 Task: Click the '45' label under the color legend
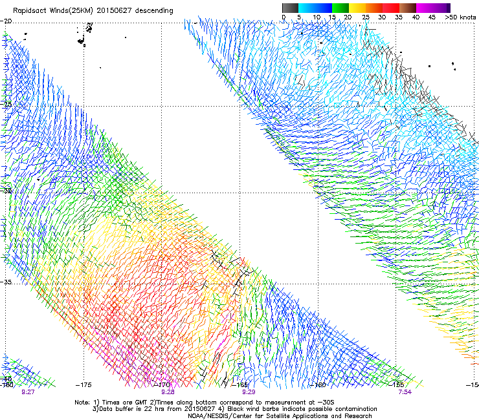[432, 17]
